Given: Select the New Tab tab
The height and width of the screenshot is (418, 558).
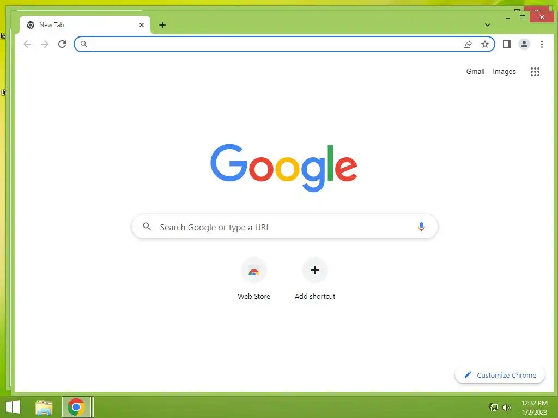Looking at the screenshot, I should click(x=84, y=25).
